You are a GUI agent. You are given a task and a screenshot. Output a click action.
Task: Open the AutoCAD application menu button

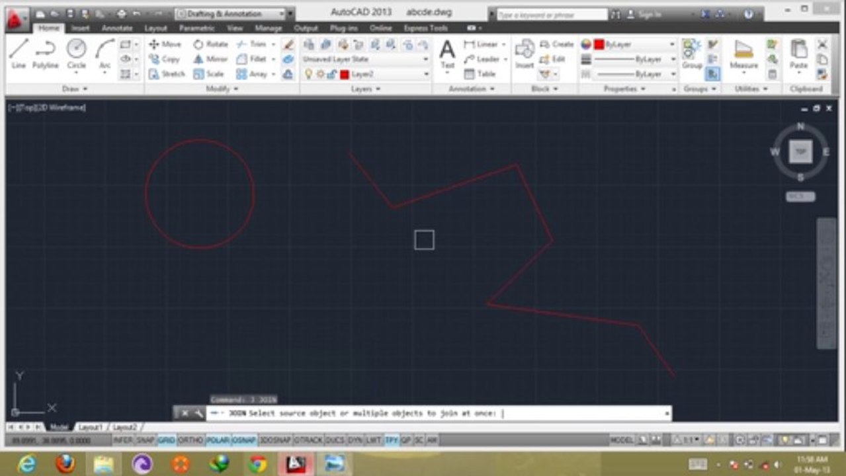(17, 19)
